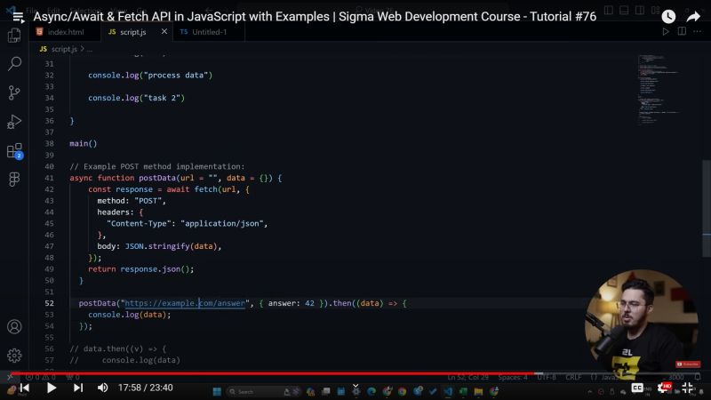
Task: Switch to the Untitled-1 tab
Action: coord(209,32)
